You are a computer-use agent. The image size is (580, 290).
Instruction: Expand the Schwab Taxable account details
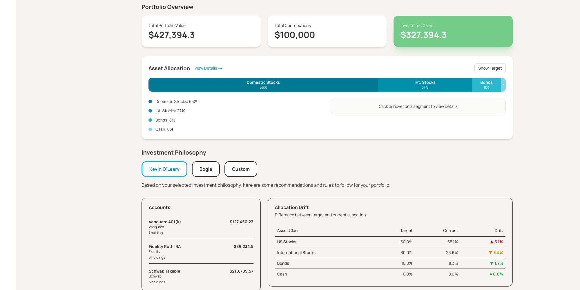click(201, 276)
